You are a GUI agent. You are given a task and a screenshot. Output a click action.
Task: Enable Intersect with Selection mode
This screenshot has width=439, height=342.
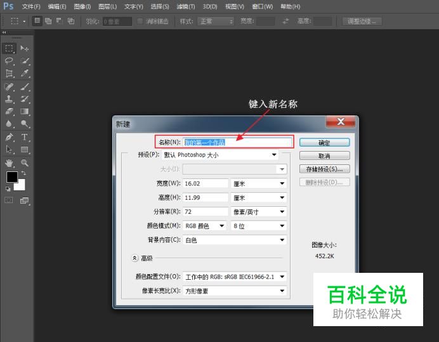pos(71,21)
